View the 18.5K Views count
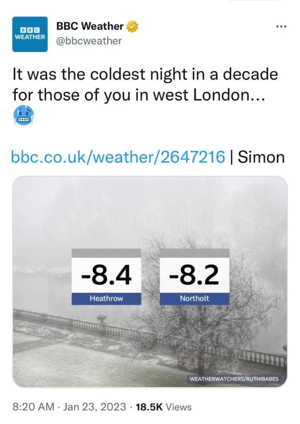 click(x=163, y=407)
